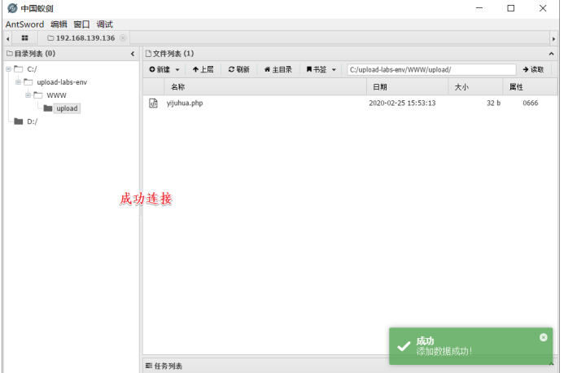The height and width of the screenshot is (373, 564).
Task: Select the yijuhua.php file
Action: (x=185, y=103)
